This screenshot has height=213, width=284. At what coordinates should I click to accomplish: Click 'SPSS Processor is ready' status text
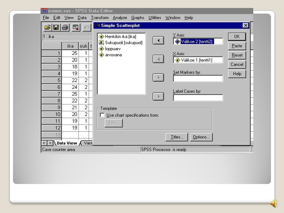pyautogui.click(x=164, y=150)
